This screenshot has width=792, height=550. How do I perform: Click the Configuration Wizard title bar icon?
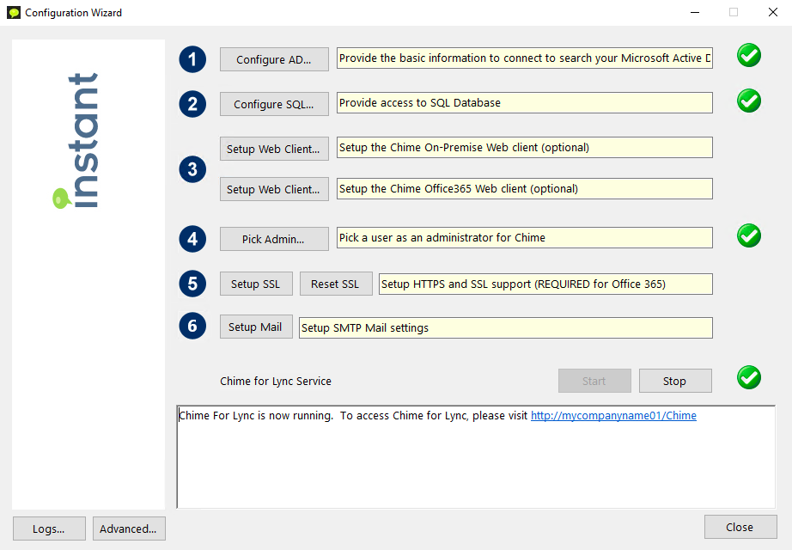click(x=14, y=13)
